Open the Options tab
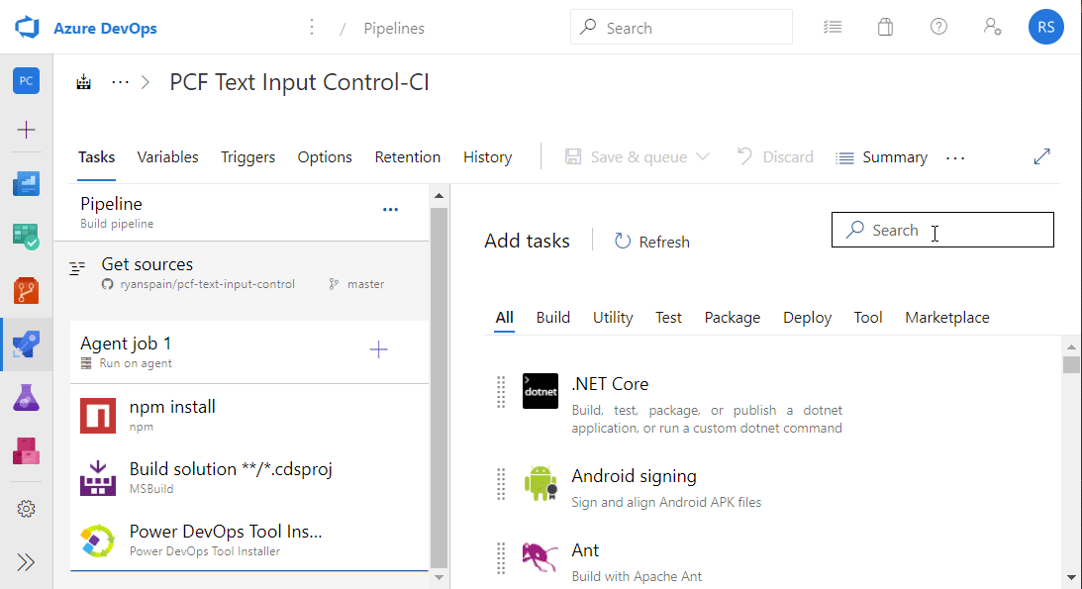Image resolution: width=1082 pixels, height=589 pixels. (325, 157)
